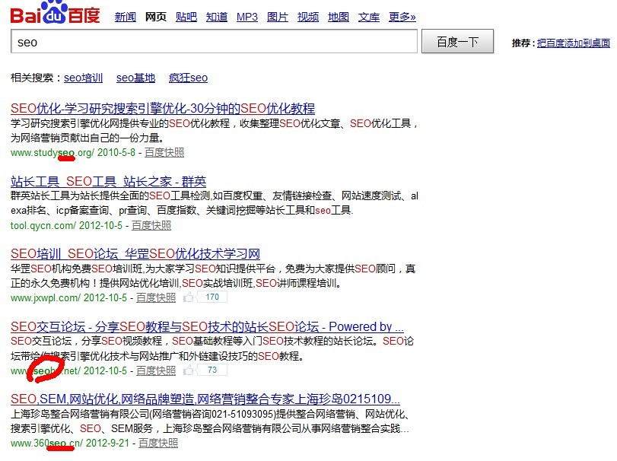Click thumbs-up icon on the SEO交互论坛 result
This screenshot has width=617, height=461.
[189, 370]
